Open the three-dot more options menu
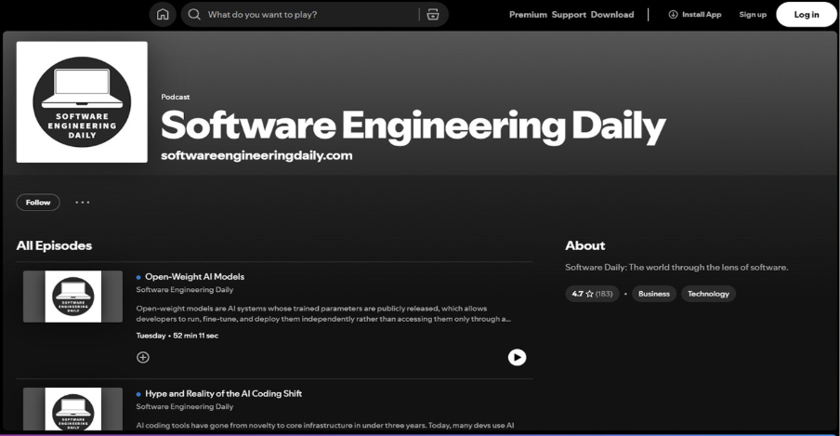The image size is (840, 436). (x=83, y=202)
